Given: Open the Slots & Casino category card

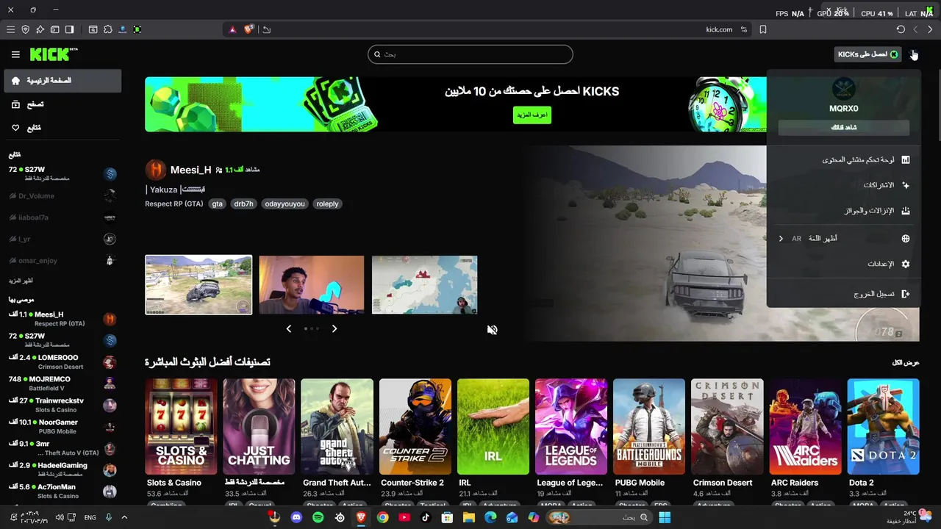Looking at the screenshot, I should click(181, 427).
